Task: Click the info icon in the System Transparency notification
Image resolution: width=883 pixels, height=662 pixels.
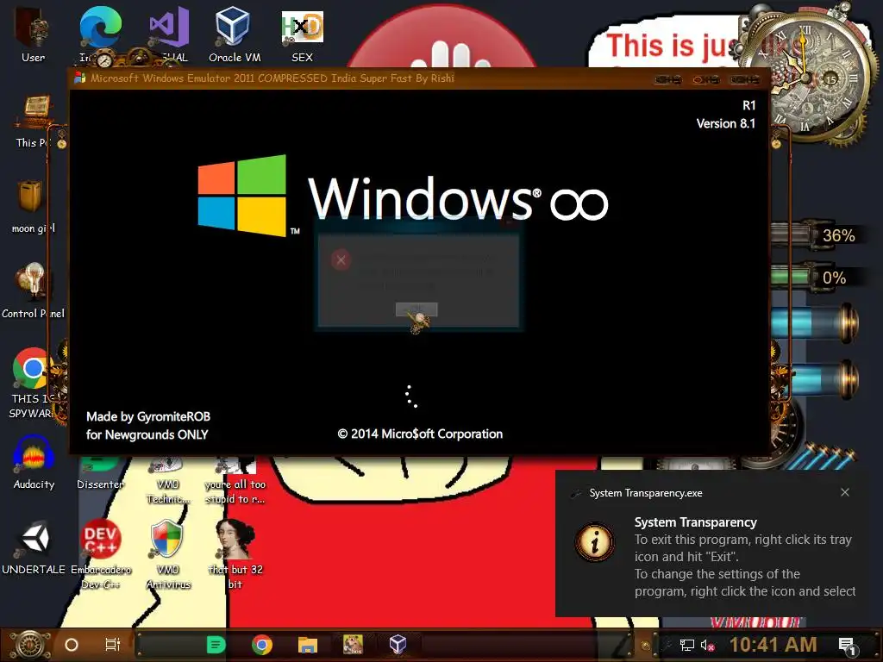Action: pos(595,543)
